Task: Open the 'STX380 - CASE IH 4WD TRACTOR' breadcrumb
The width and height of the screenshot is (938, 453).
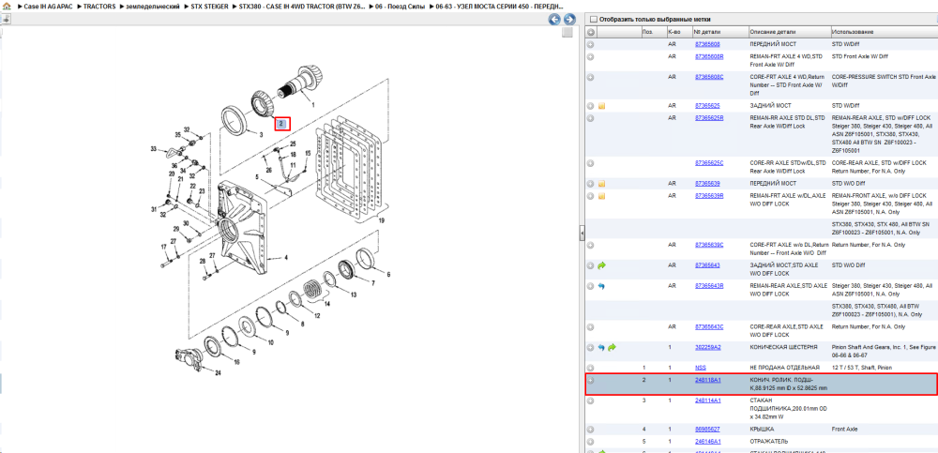Action: pyautogui.click(x=302, y=6)
